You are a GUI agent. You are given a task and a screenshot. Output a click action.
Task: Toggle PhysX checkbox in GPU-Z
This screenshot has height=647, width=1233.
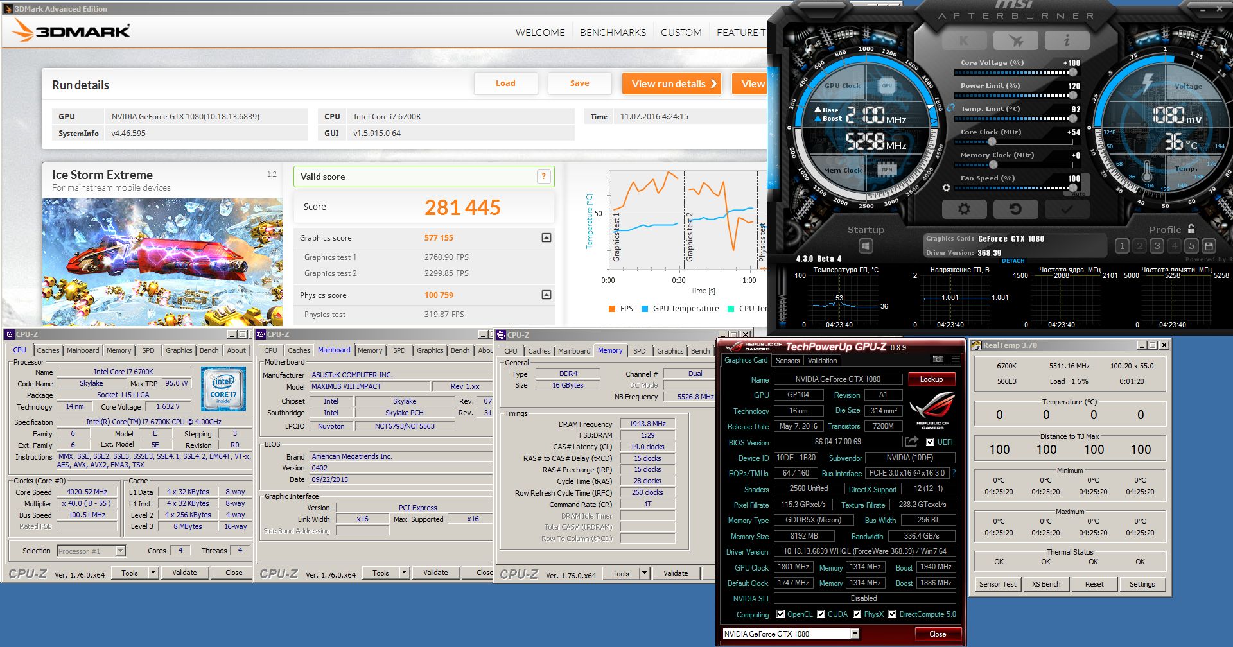[x=857, y=614]
